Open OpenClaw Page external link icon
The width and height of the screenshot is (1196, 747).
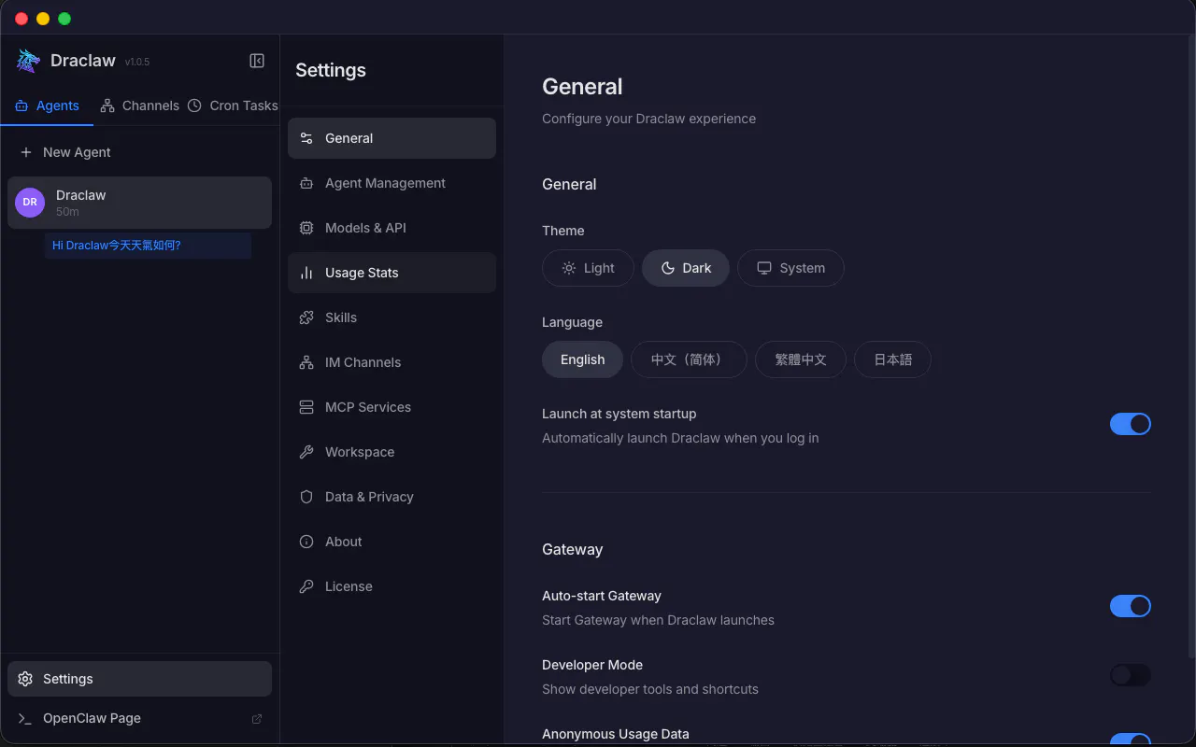tap(257, 719)
